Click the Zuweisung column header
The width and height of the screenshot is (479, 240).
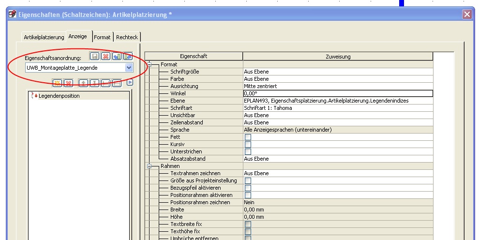(338, 56)
